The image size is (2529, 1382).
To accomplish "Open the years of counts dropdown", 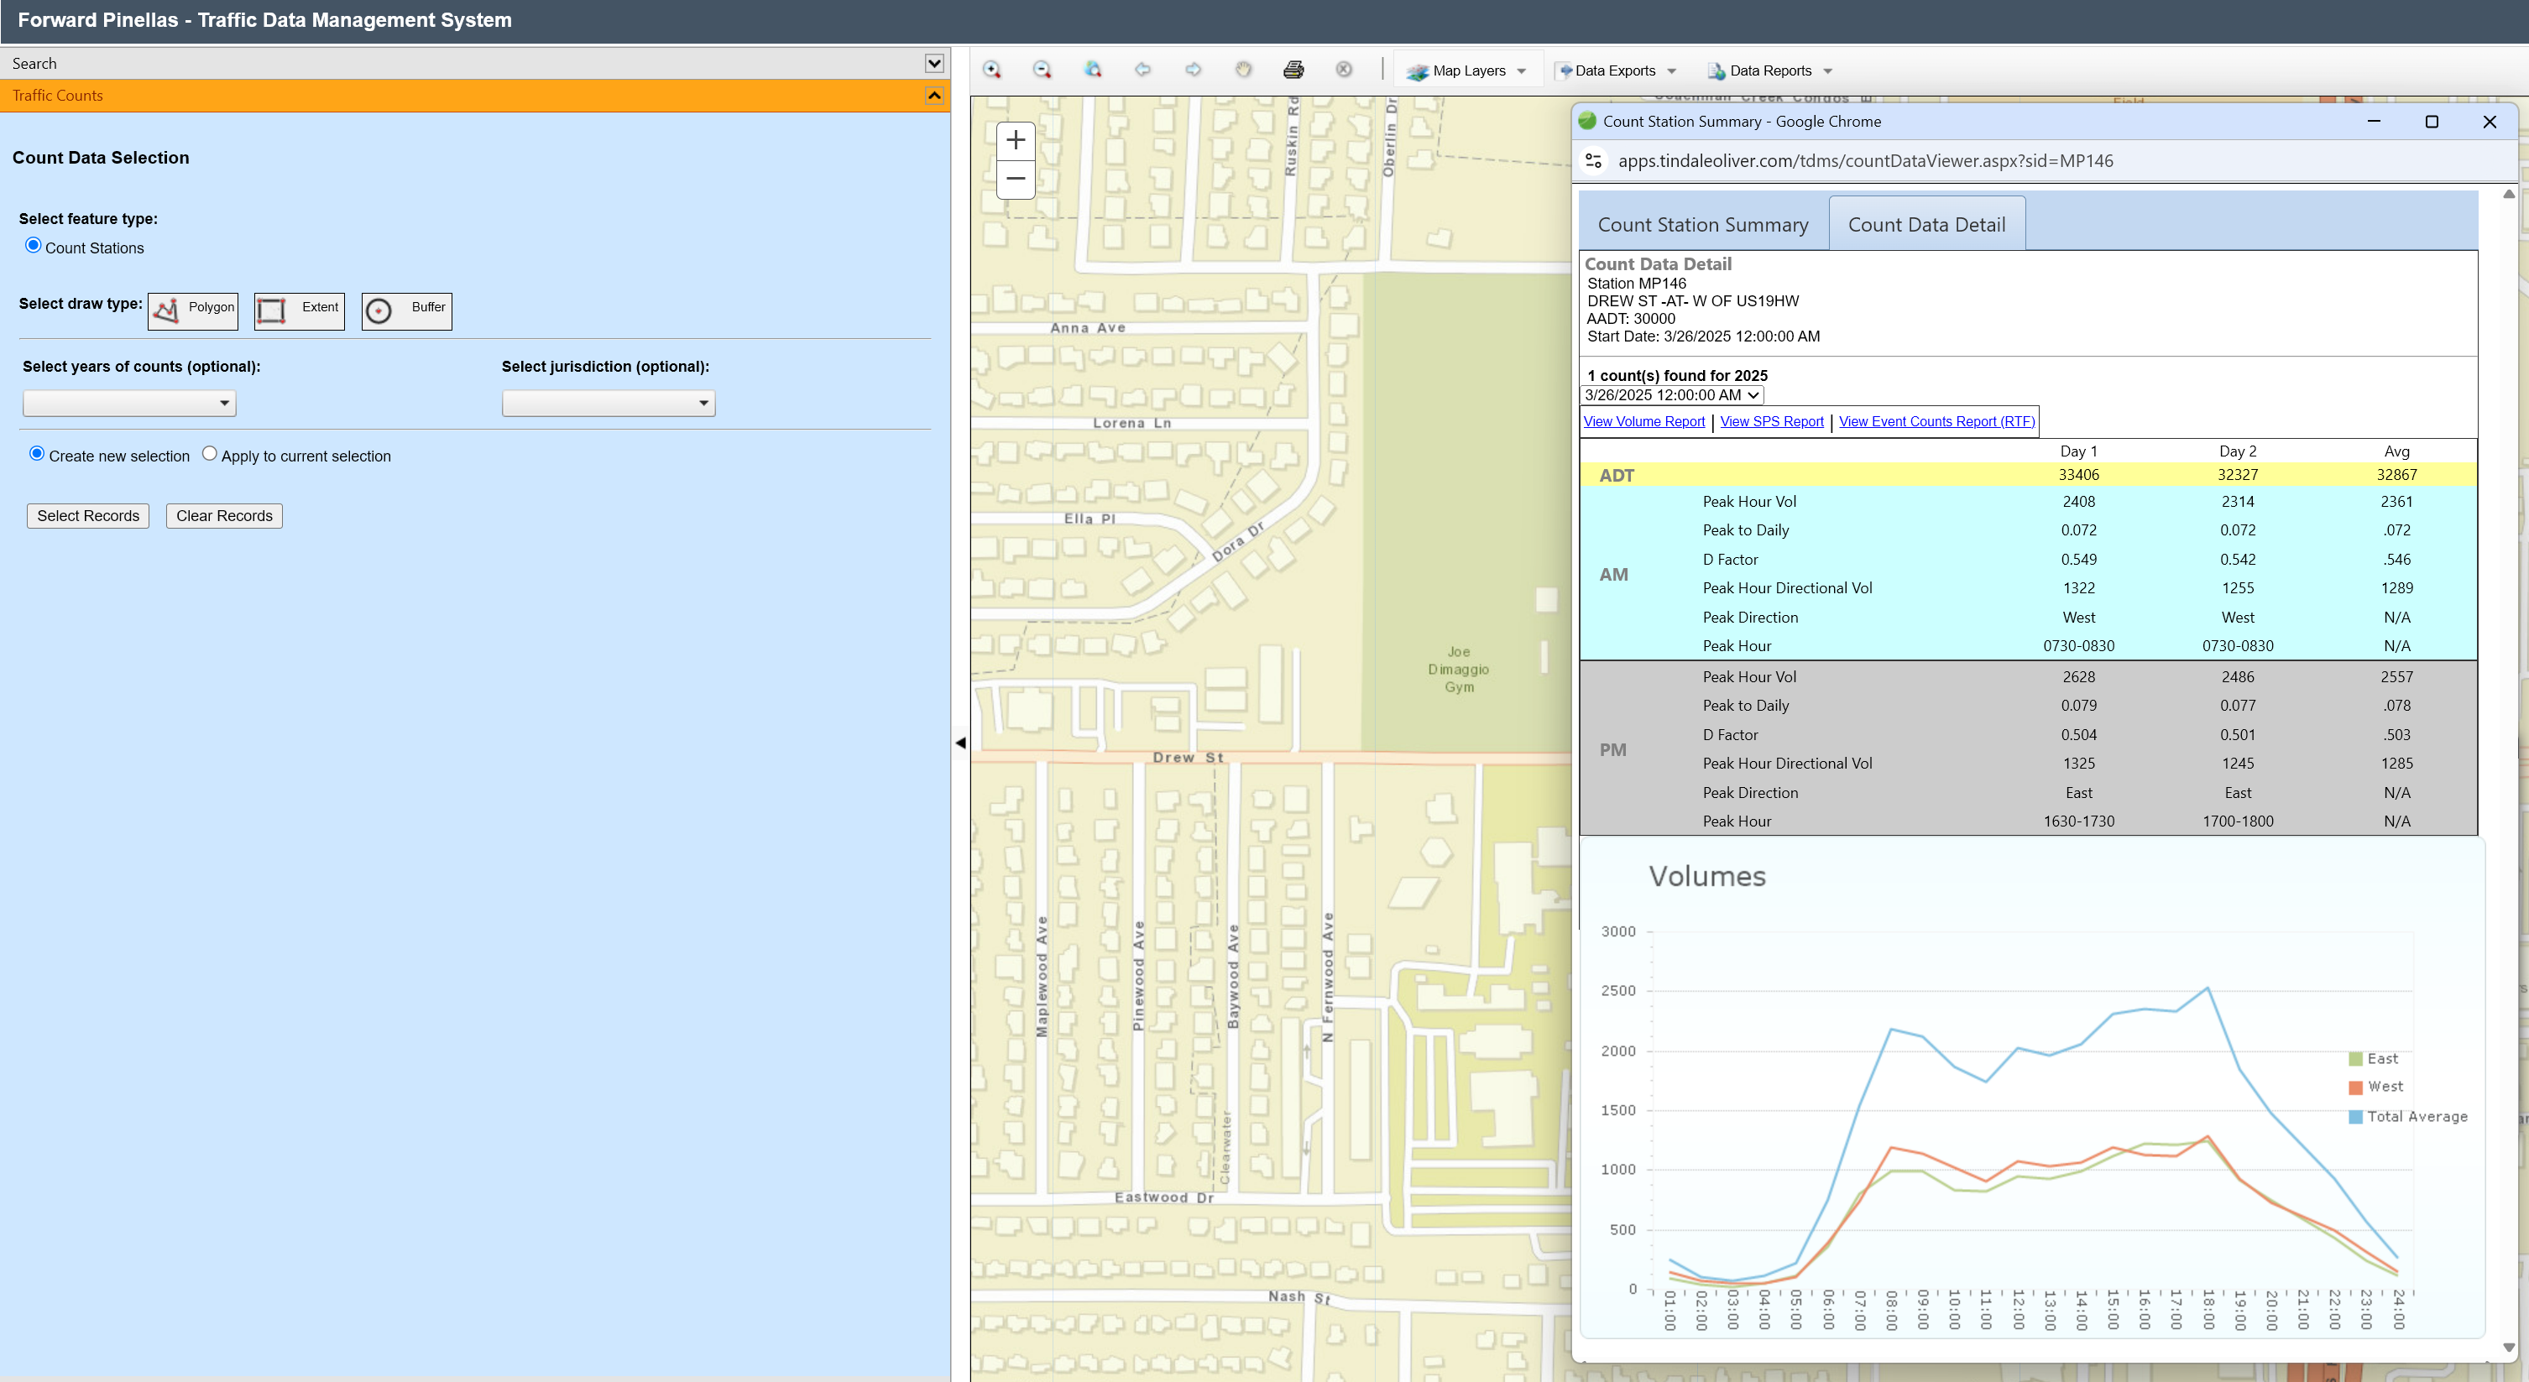I will pos(129,404).
